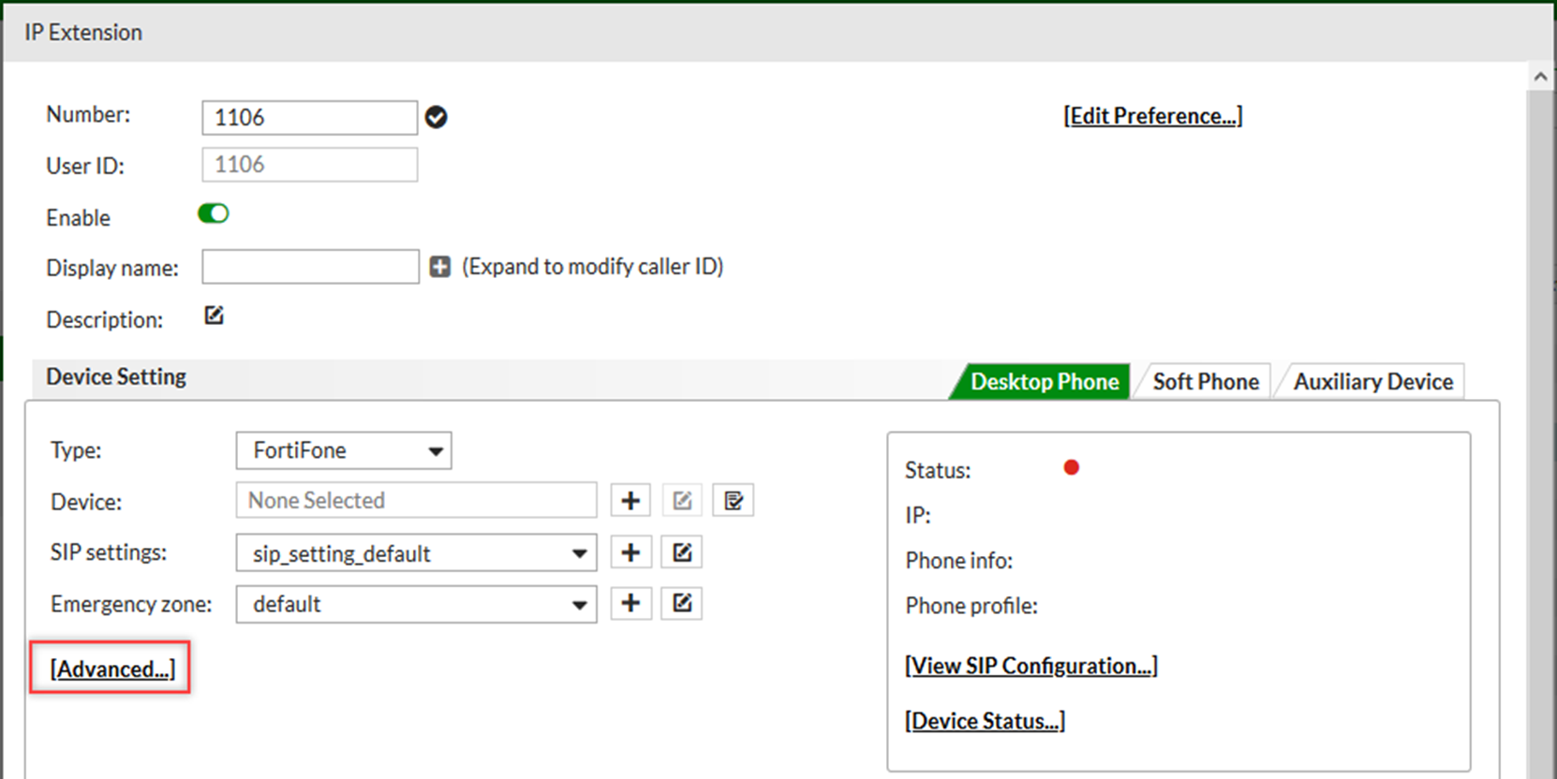The height and width of the screenshot is (779, 1557).
Task: Open Edit Preference link
Action: [x=1152, y=116]
